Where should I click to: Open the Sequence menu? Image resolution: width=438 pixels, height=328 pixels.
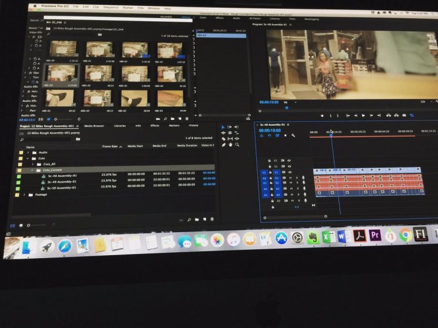coord(111,7)
